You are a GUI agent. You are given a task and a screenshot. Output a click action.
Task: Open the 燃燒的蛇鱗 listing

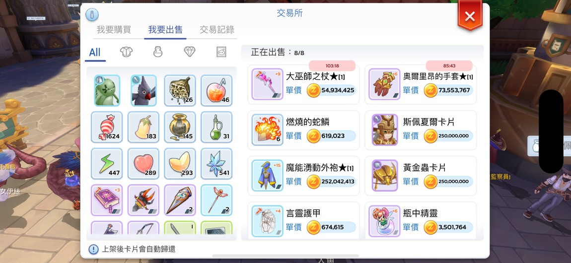tap(304, 130)
